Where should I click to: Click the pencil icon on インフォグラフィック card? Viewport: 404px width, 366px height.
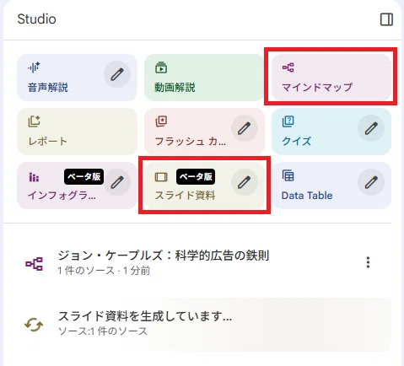[x=117, y=182]
